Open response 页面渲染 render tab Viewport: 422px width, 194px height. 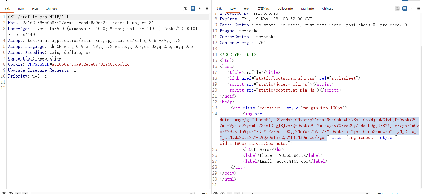[264, 9]
